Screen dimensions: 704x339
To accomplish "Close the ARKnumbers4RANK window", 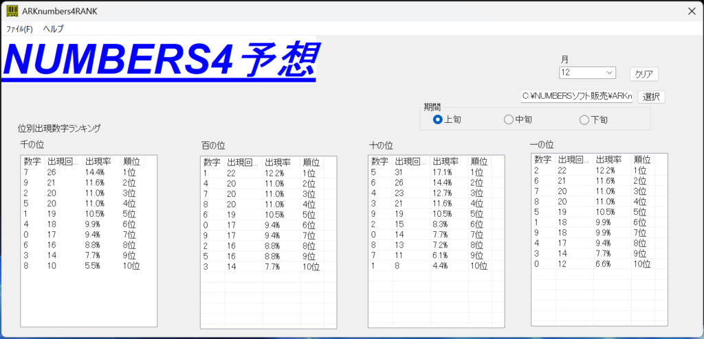I will 691,11.
